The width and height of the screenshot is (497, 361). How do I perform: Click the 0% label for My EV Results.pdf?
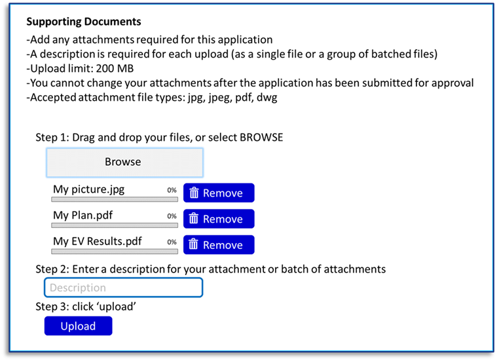point(172,242)
